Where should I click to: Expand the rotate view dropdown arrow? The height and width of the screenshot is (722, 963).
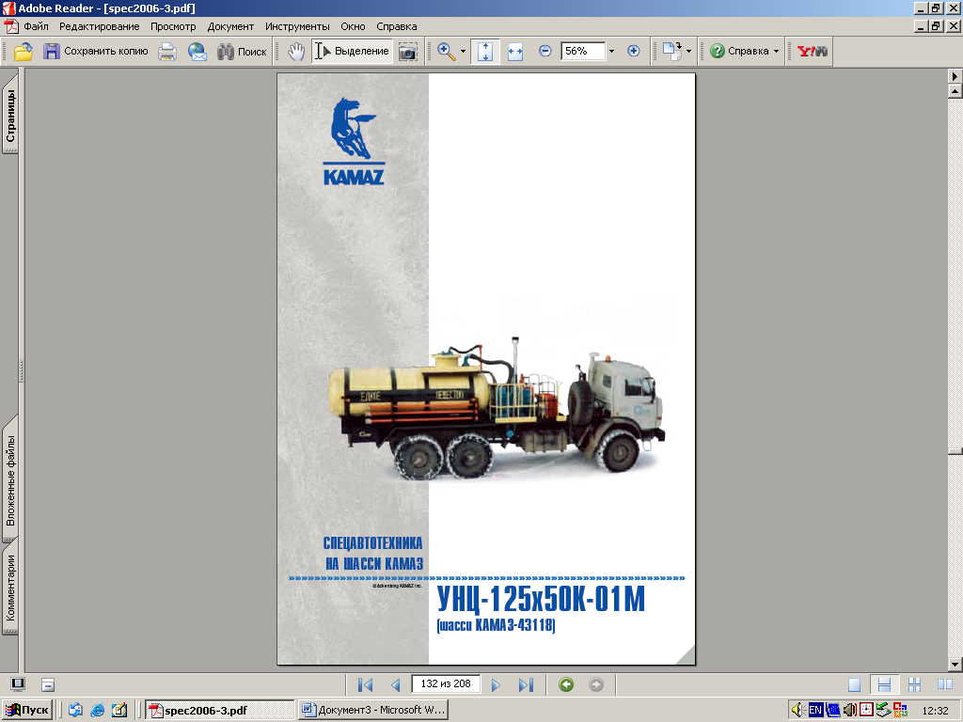[x=688, y=52]
